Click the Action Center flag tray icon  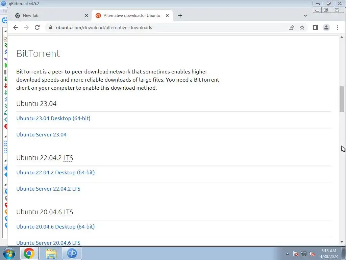pos(296,254)
